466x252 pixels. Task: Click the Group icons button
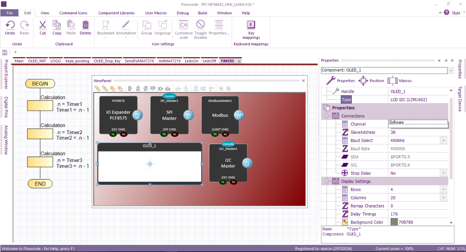click(146, 25)
